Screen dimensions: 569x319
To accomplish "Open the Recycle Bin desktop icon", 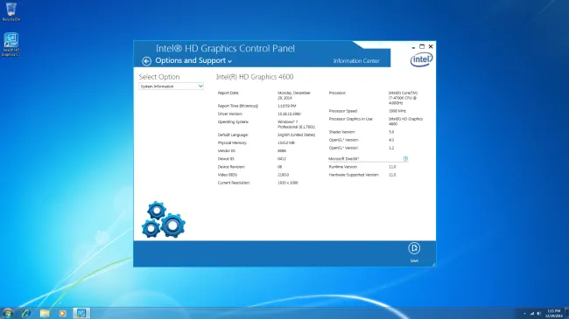I will click(x=11, y=11).
